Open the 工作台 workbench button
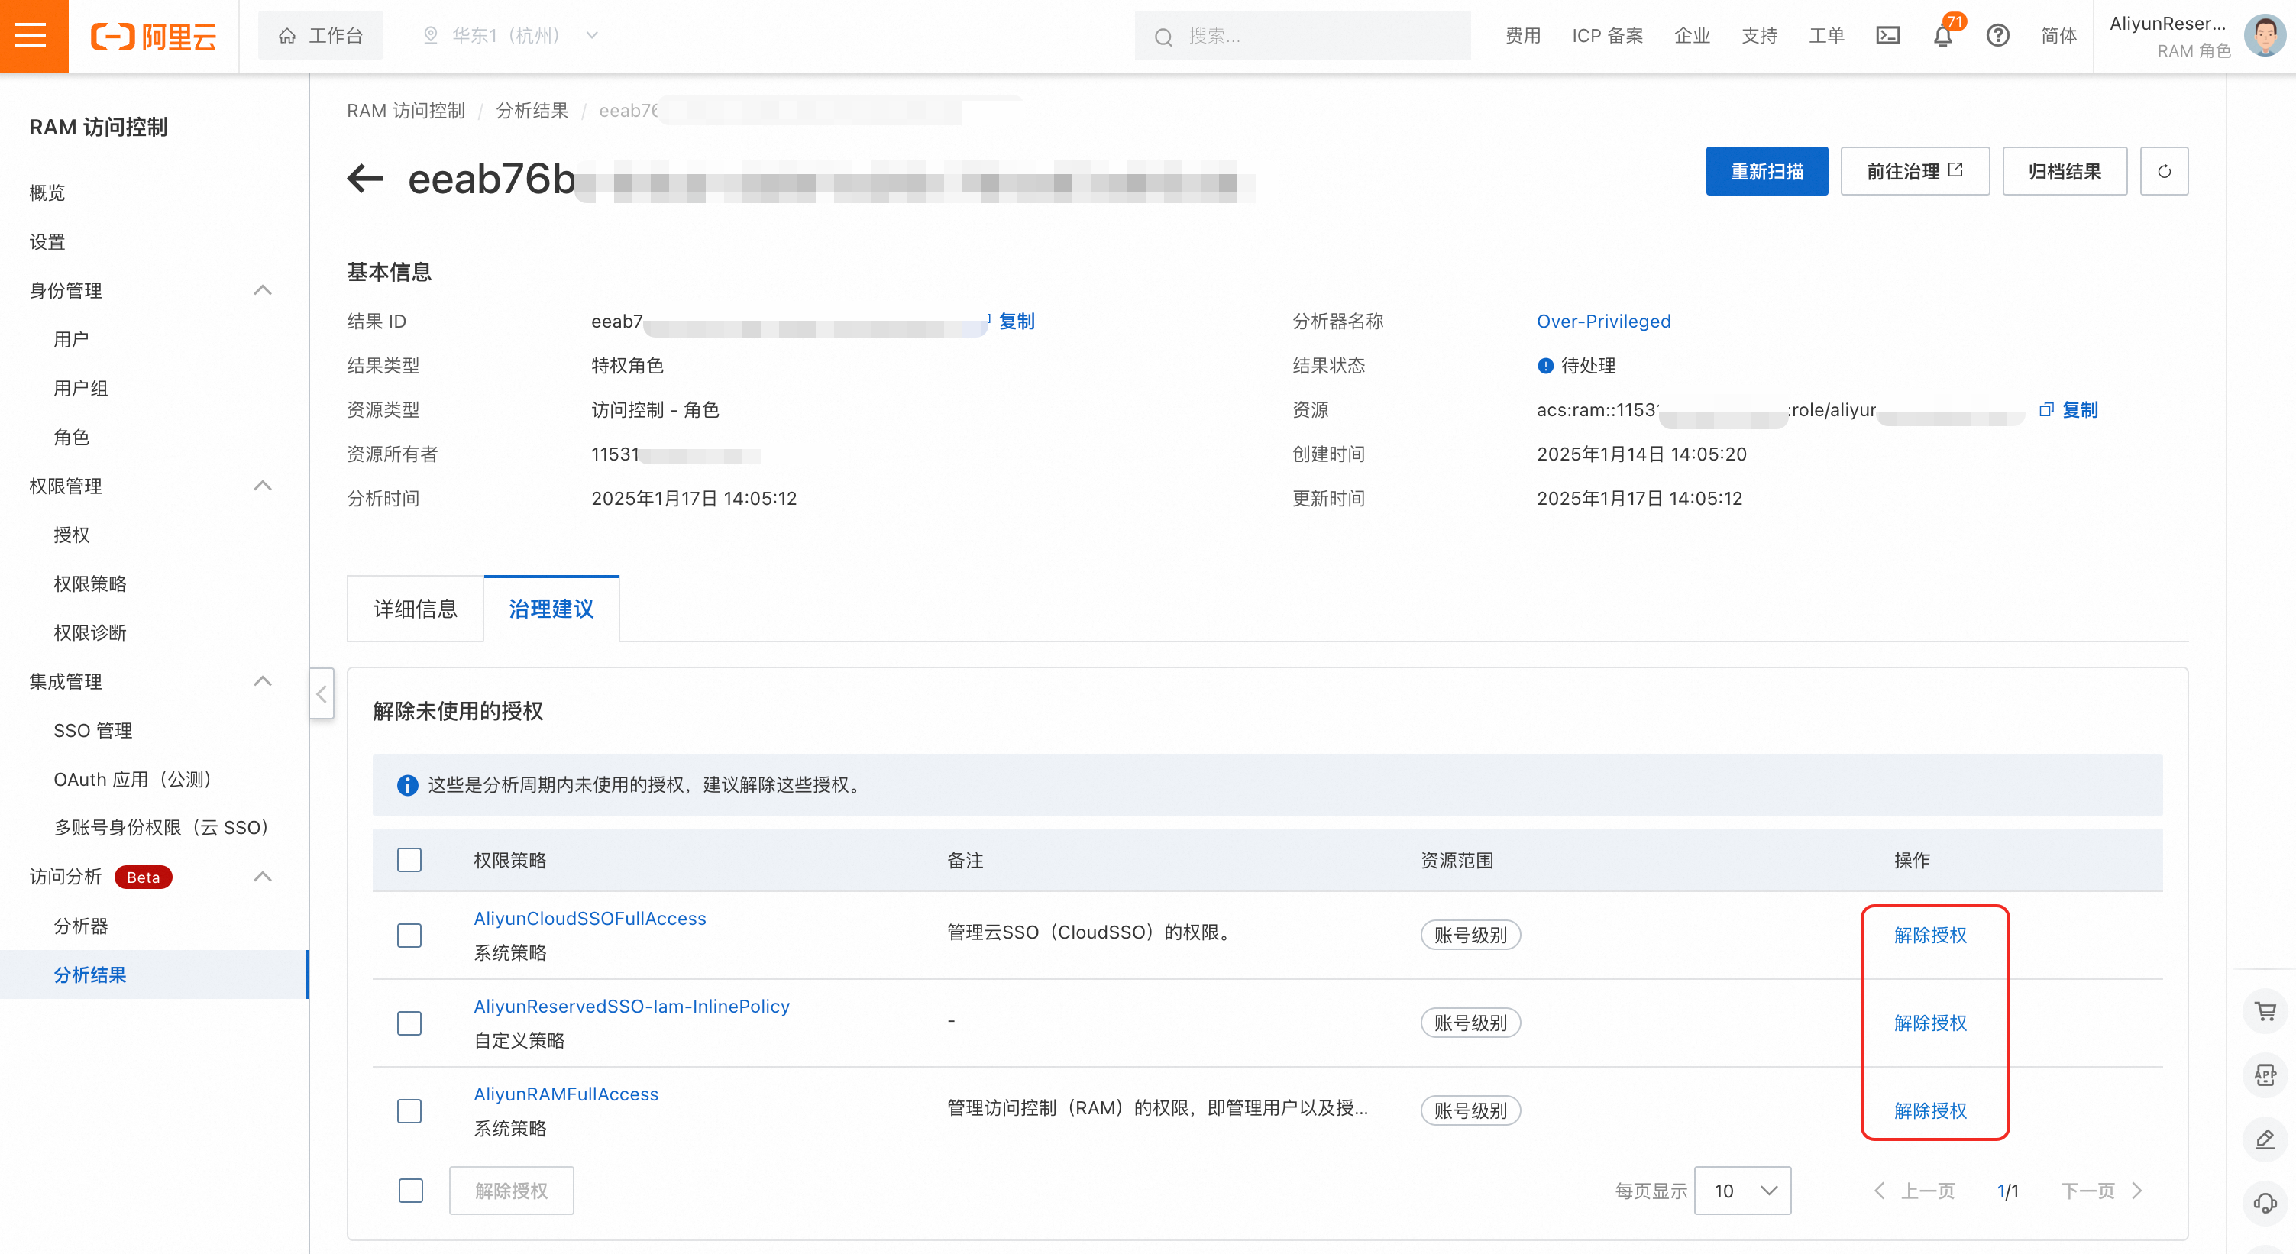 320,36
